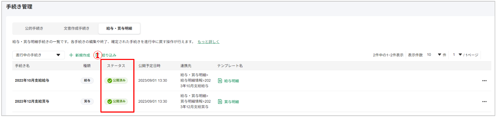The image size is (497, 118).
Task: Click plus icon for 新規作成
Action: 71,55
